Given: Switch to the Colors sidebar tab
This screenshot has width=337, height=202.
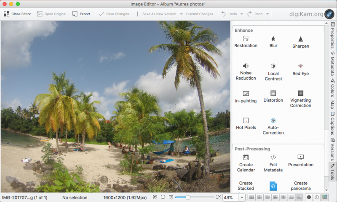Looking at the screenshot, I should tap(332, 88).
